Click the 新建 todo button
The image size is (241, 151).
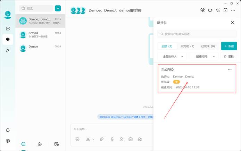point(229,46)
